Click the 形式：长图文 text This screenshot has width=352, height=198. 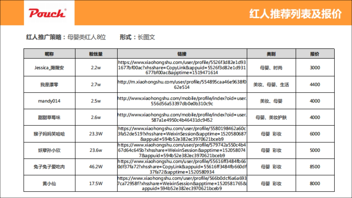click(137, 37)
